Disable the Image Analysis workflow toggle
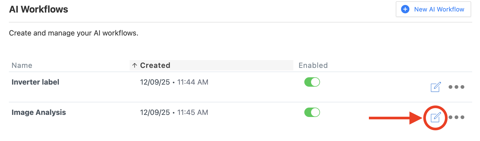Image resolution: width=480 pixels, height=141 pixels. point(312,112)
